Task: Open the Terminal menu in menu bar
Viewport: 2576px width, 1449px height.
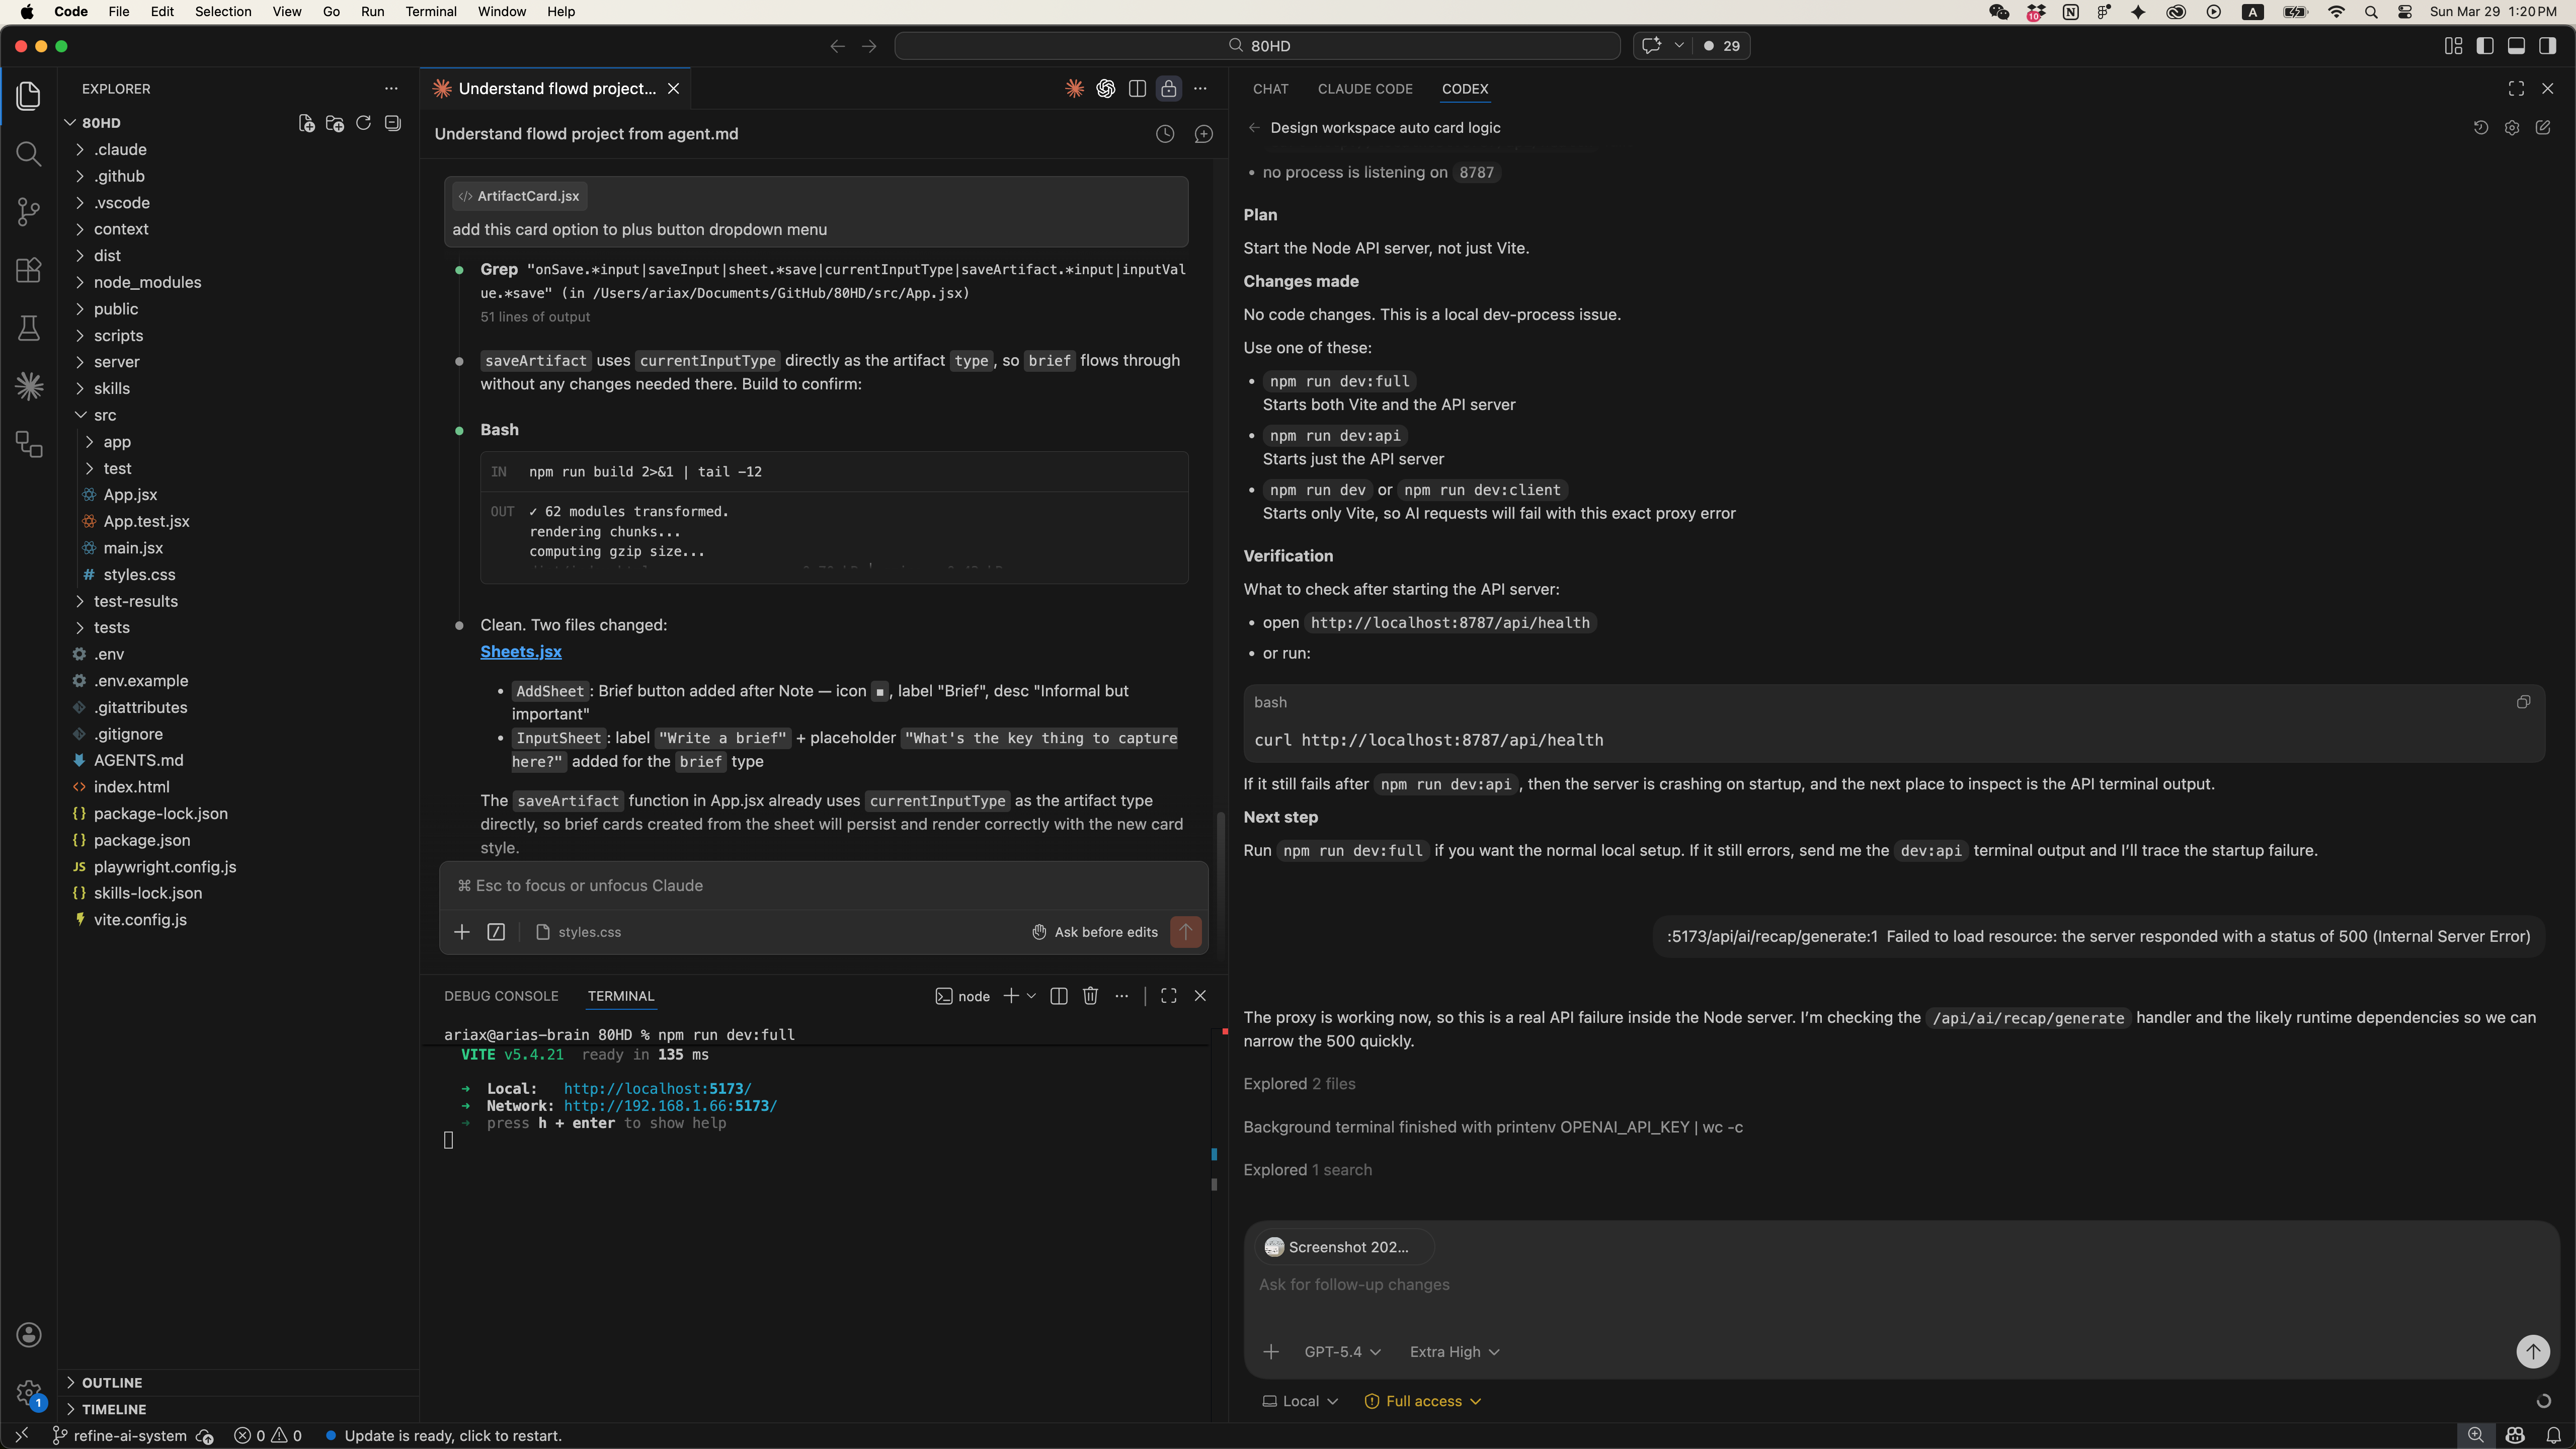Action: coord(430,12)
